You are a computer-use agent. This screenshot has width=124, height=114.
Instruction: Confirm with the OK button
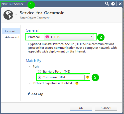coord(81,108)
